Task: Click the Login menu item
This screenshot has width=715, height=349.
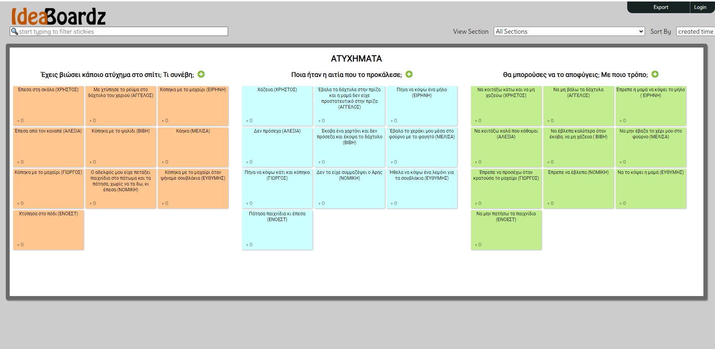Action: point(700,7)
